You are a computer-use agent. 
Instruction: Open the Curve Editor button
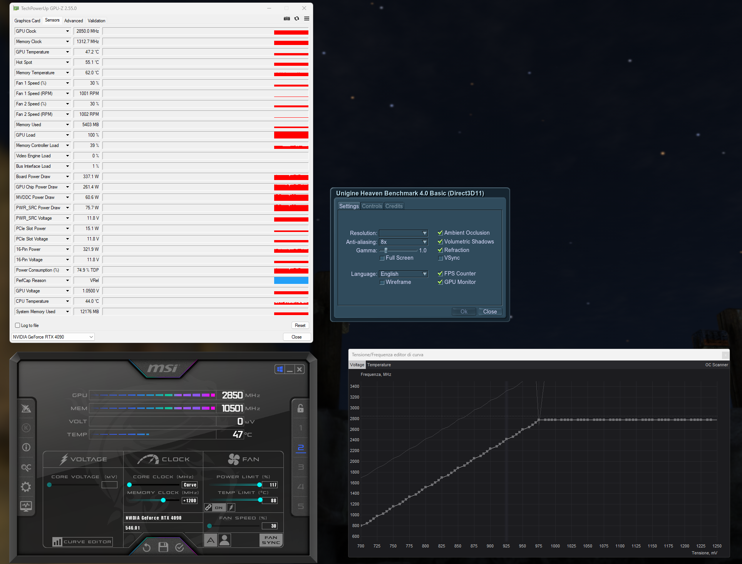82,542
